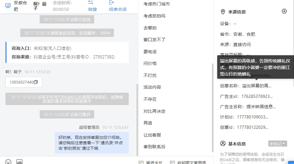Screen dimensions: 294x164
Task: Click the location pin icon by 来源信息
Action: [223, 12]
